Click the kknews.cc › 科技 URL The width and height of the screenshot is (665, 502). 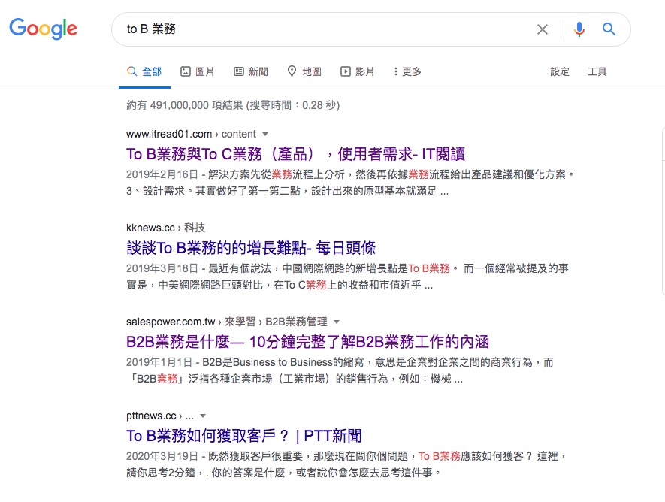click(166, 228)
